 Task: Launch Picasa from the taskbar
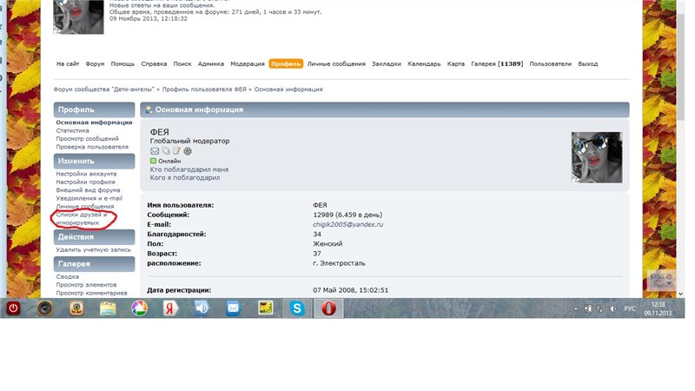[x=139, y=308]
